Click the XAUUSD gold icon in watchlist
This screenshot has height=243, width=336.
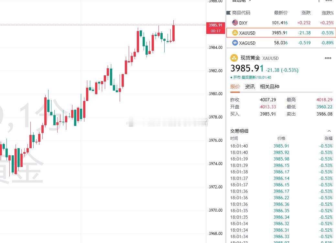click(x=235, y=33)
